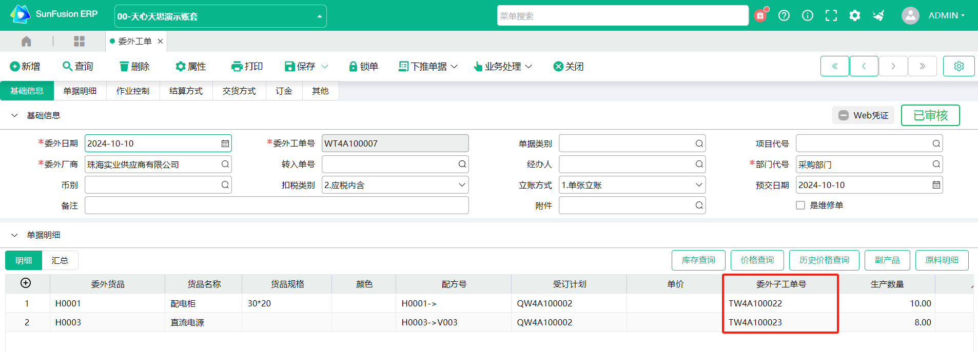This screenshot has width=978, height=352.
Task: Switch to the 订金 tab
Action: click(284, 91)
